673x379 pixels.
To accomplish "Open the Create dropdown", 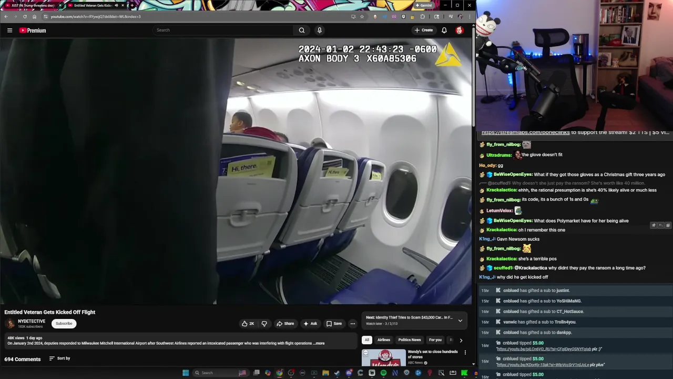I will click(424, 30).
